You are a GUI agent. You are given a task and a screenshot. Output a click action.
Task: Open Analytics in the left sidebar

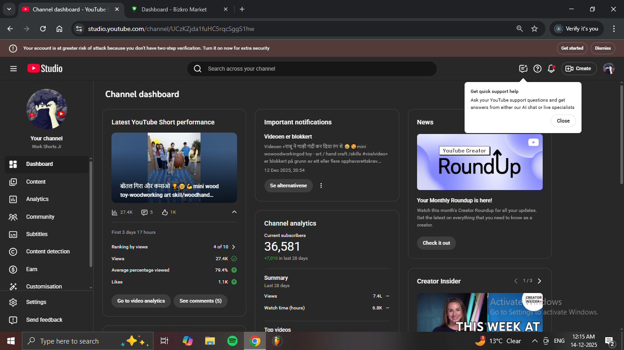pos(37,199)
